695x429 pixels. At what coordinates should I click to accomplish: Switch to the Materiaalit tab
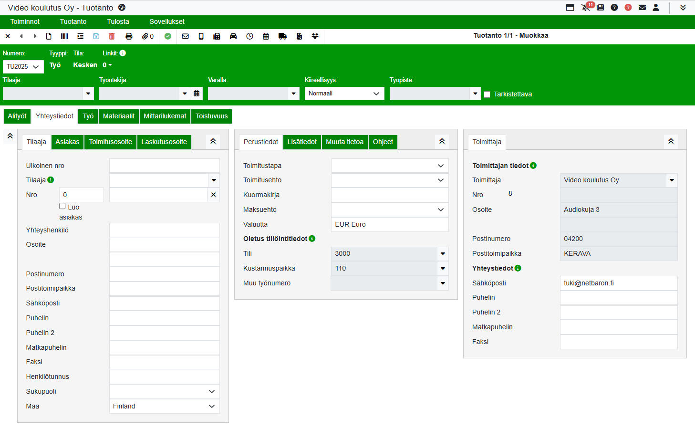(x=119, y=116)
